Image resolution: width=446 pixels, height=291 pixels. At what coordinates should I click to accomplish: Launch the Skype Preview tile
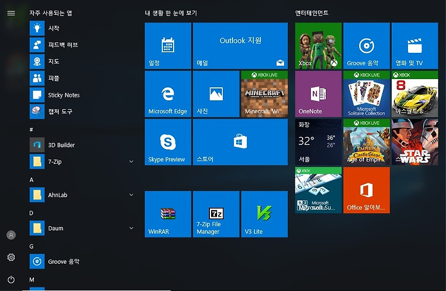click(168, 142)
